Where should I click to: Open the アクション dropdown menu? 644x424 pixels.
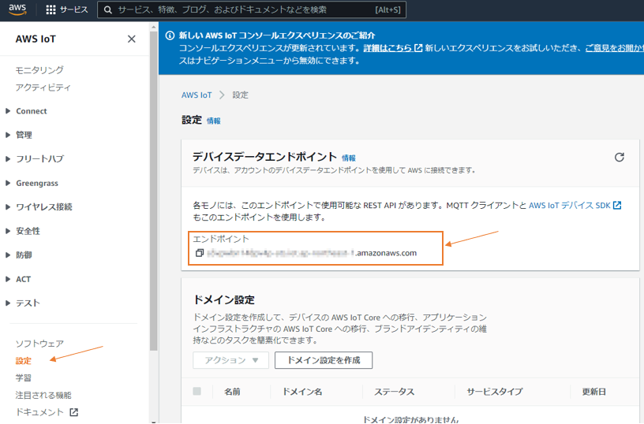[x=231, y=360]
